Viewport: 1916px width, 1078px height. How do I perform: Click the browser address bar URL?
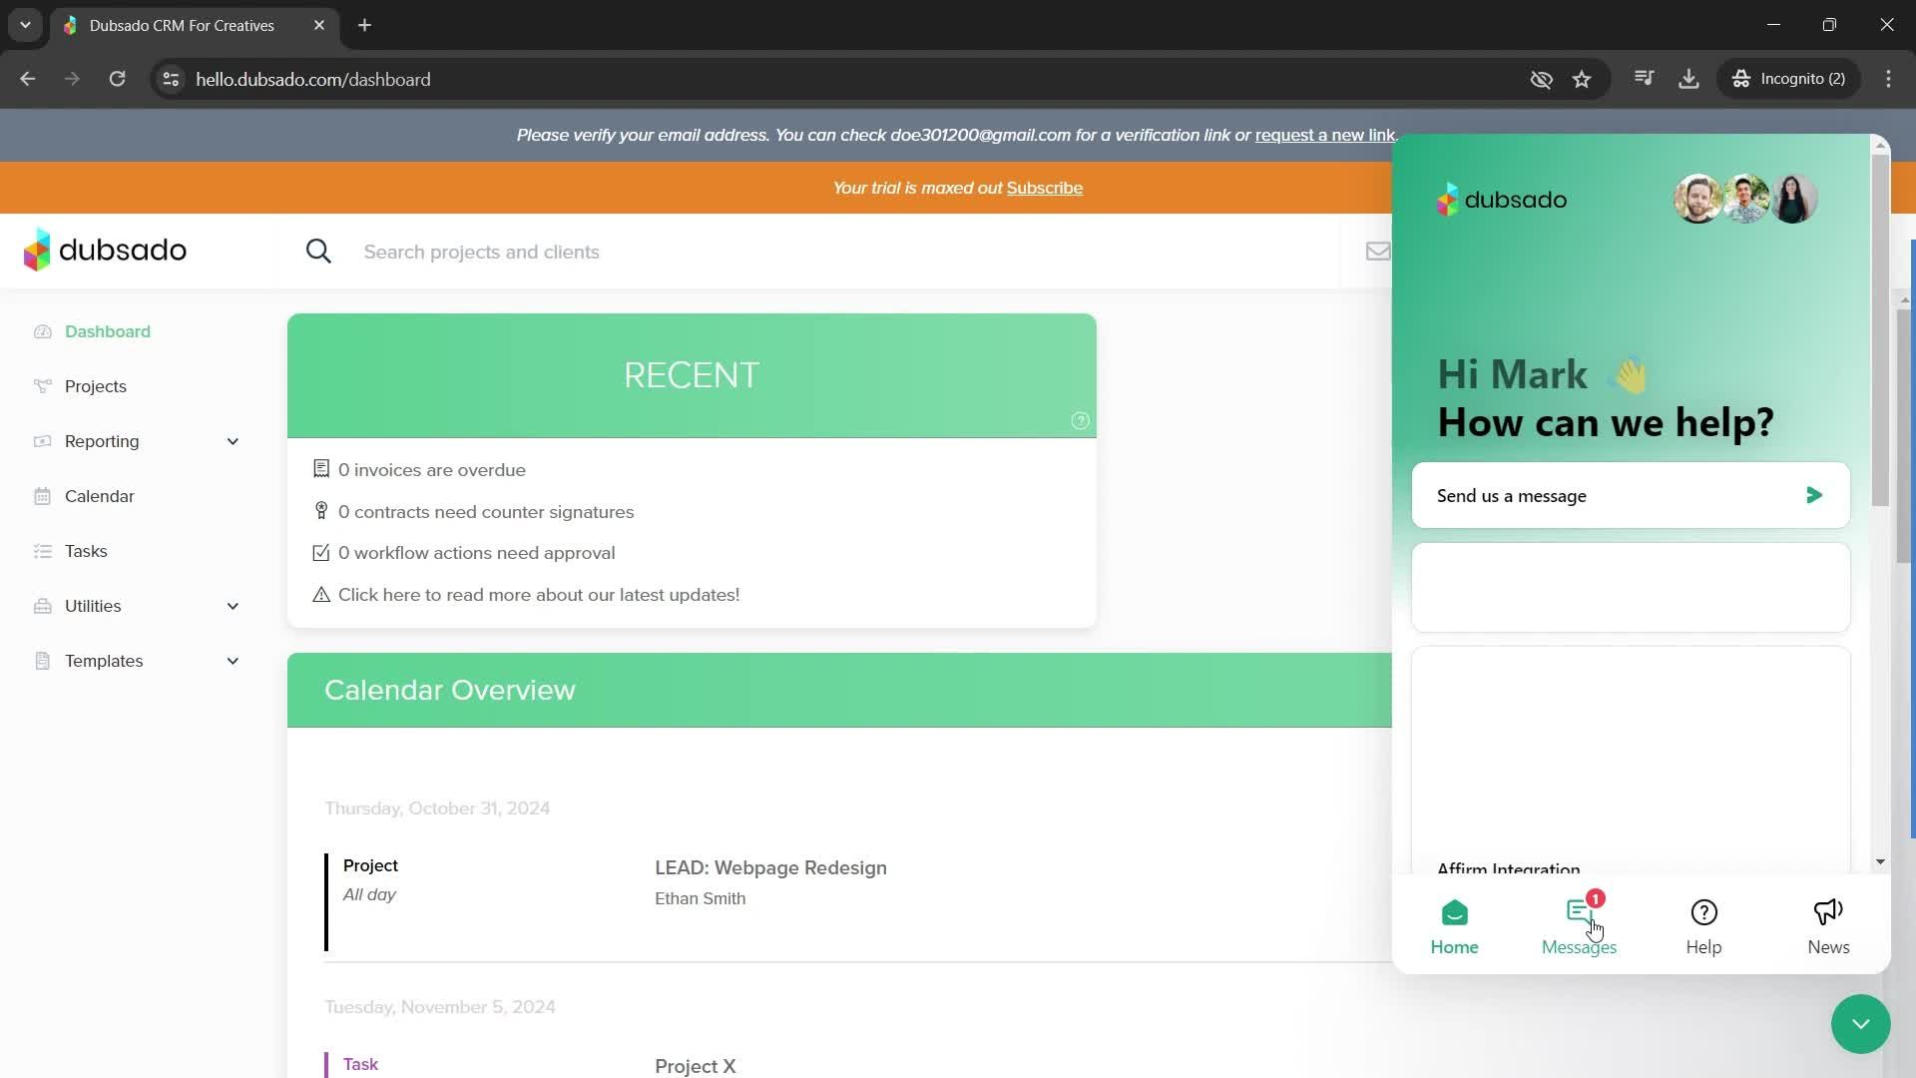click(313, 79)
